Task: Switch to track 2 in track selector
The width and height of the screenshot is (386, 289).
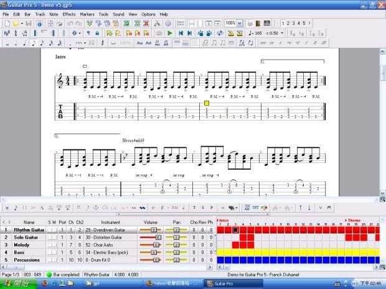Action: [288, 24]
